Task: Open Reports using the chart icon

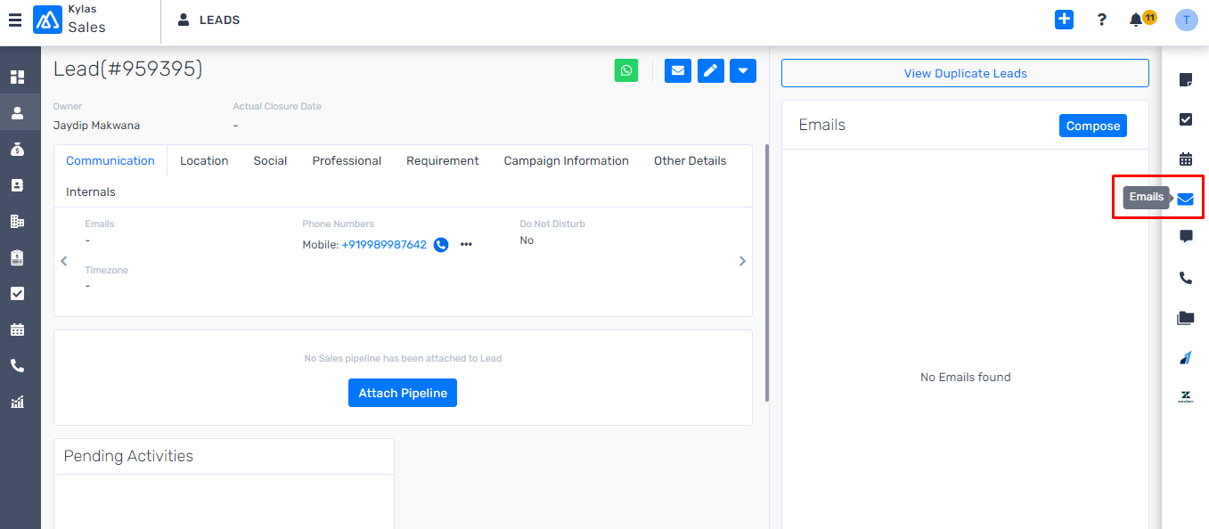Action: [x=19, y=402]
